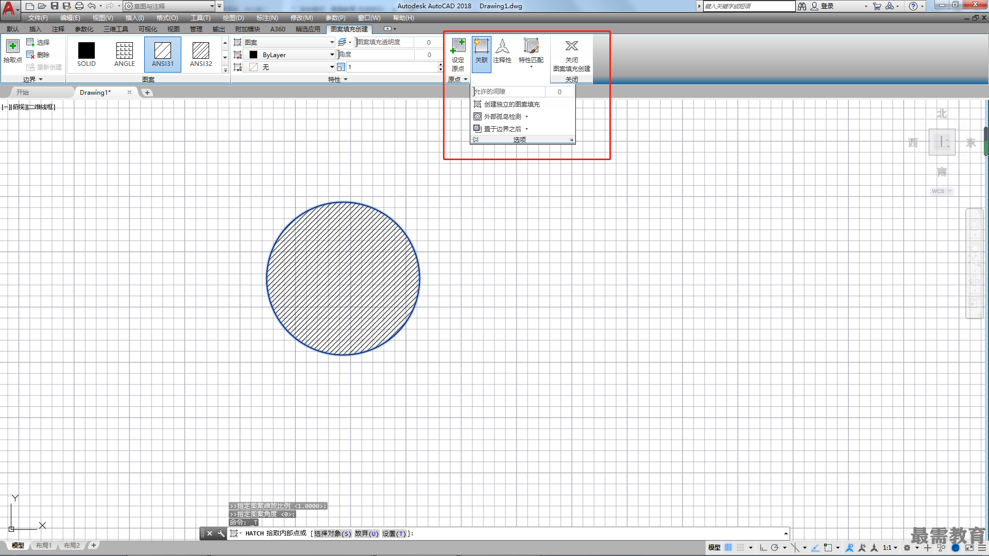Select the ANSI31 hatch pattern
Screen dimensions: 989x556
[163, 54]
